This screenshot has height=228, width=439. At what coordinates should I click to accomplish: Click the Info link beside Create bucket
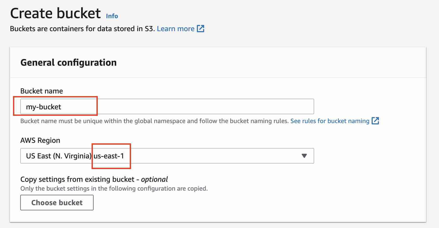pos(112,16)
